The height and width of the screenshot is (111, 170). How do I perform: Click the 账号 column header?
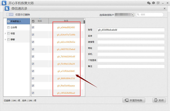point(66,21)
